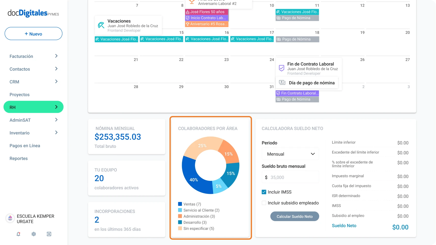
Task: Open the notifications bell icon
Action: coord(18,234)
